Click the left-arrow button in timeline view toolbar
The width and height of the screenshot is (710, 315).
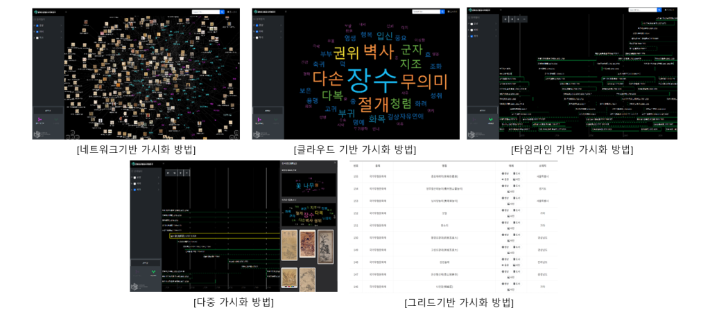tap(505, 19)
